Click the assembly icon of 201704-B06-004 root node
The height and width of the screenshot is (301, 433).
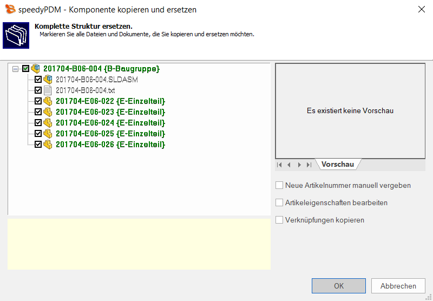coord(36,69)
